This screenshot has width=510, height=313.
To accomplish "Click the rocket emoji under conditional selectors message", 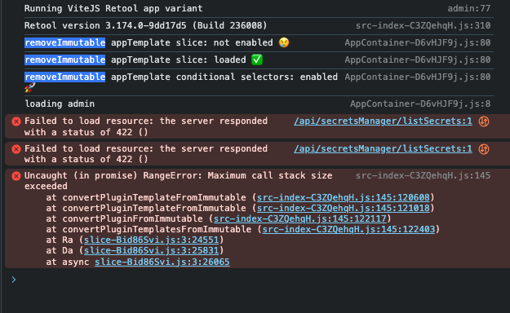I will [x=30, y=88].
